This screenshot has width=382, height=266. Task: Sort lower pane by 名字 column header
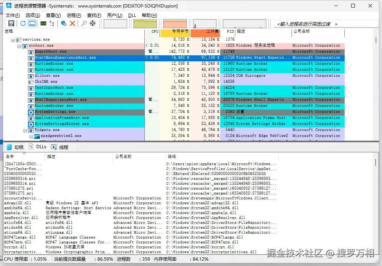pyautogui.click(x=24, y=157)
